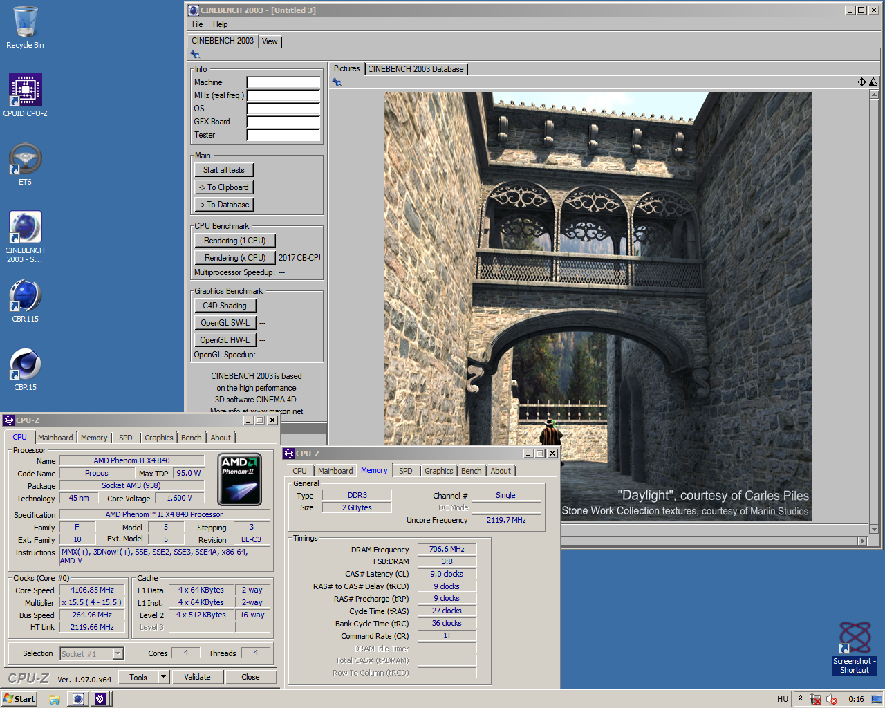This screenshot has width=885, height=708.
Task: Expand the Tools dropdown arrow in CPU-Z
Action: point(163,677)
